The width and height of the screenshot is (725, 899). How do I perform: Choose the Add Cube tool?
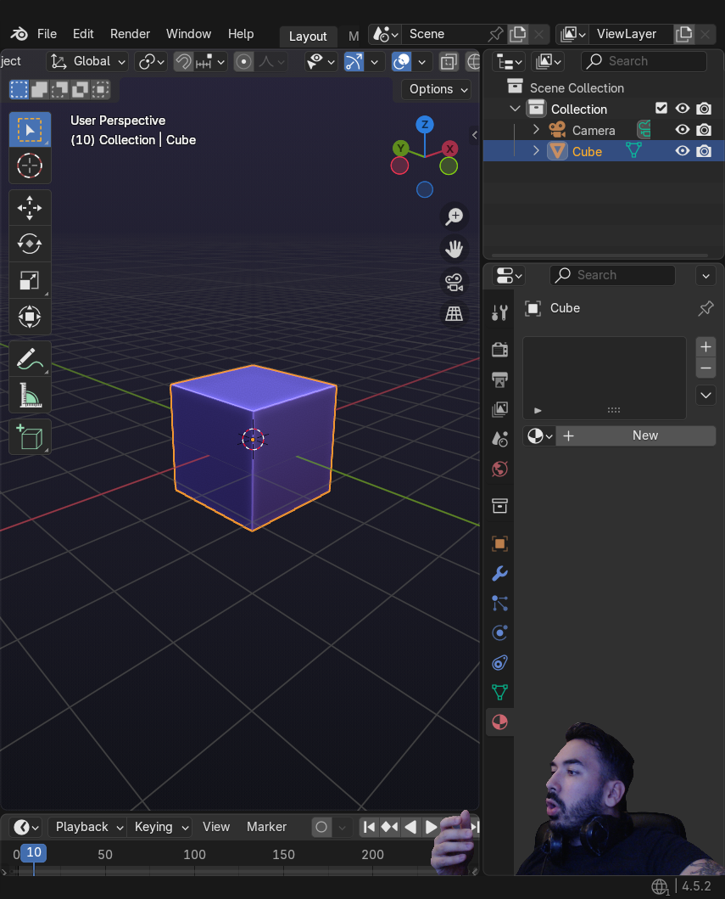pyautogui.click(x=30, y=437)
